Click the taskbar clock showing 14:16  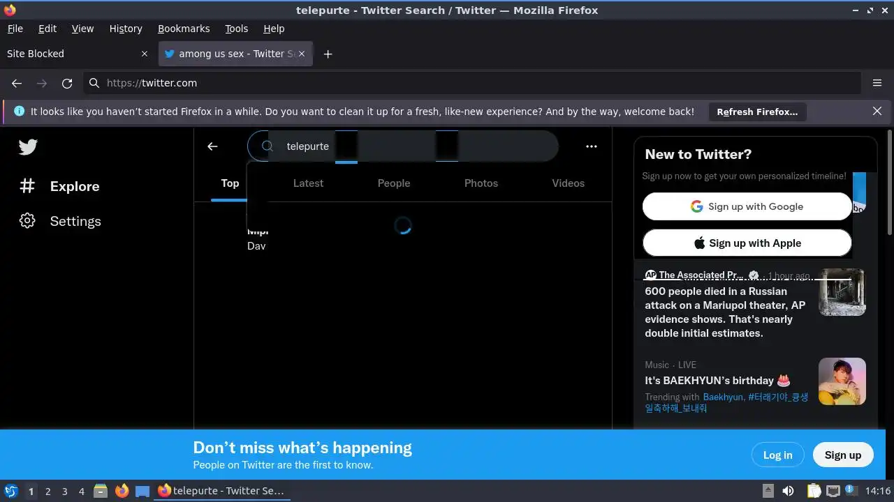click(x=878, y=491)
